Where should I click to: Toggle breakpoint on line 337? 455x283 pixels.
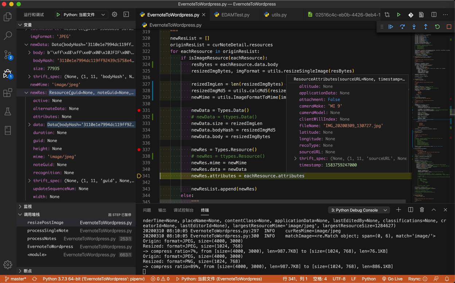139,150
